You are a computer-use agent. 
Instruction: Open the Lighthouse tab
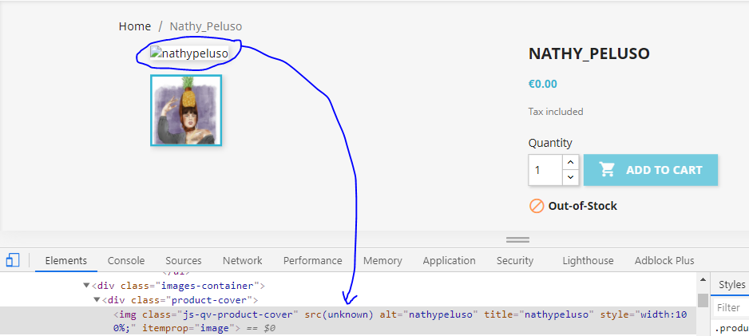pos(588,261)
